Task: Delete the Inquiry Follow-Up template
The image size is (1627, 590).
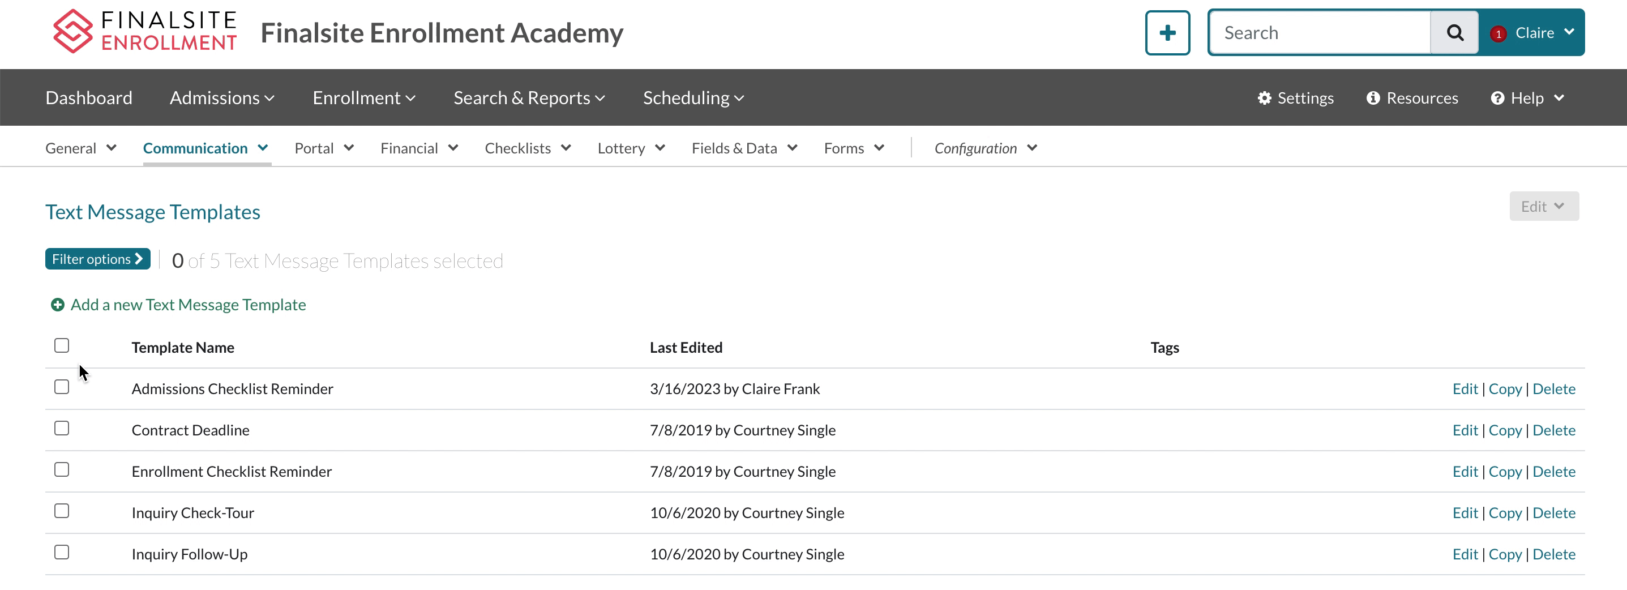Action: [1553, 554]
